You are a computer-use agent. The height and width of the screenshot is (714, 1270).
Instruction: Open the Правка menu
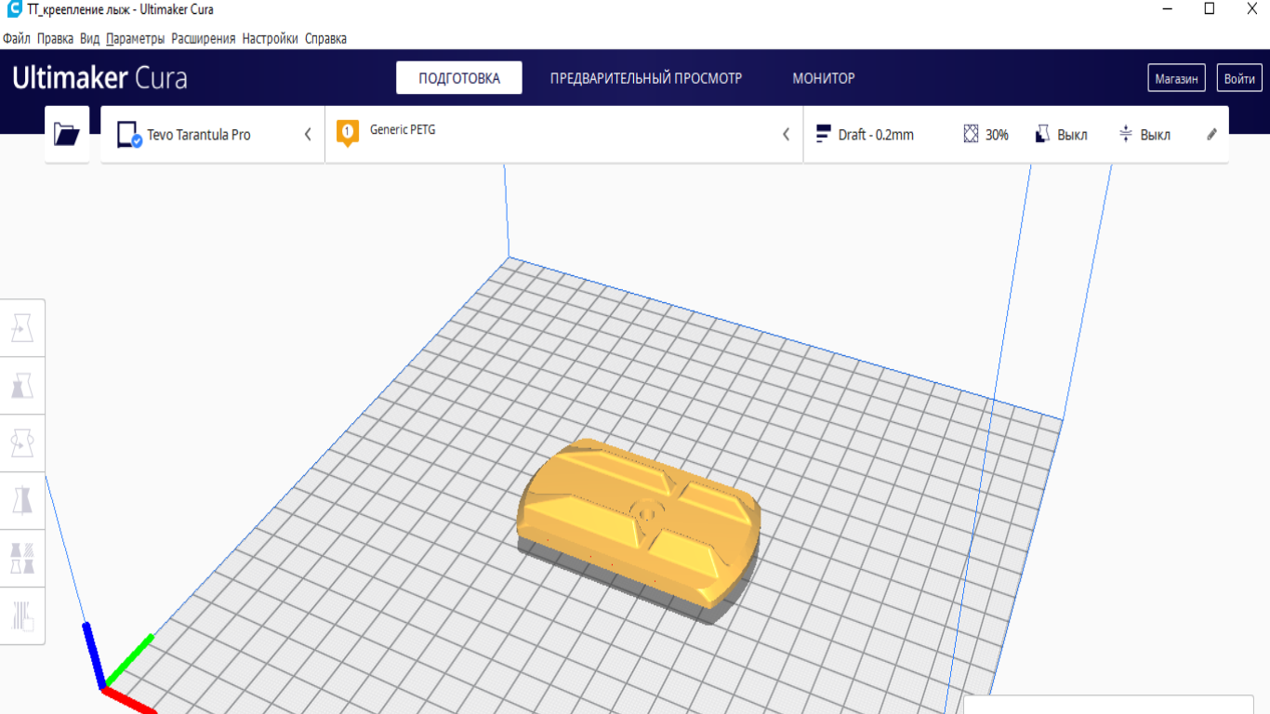[x=56, y=39]
